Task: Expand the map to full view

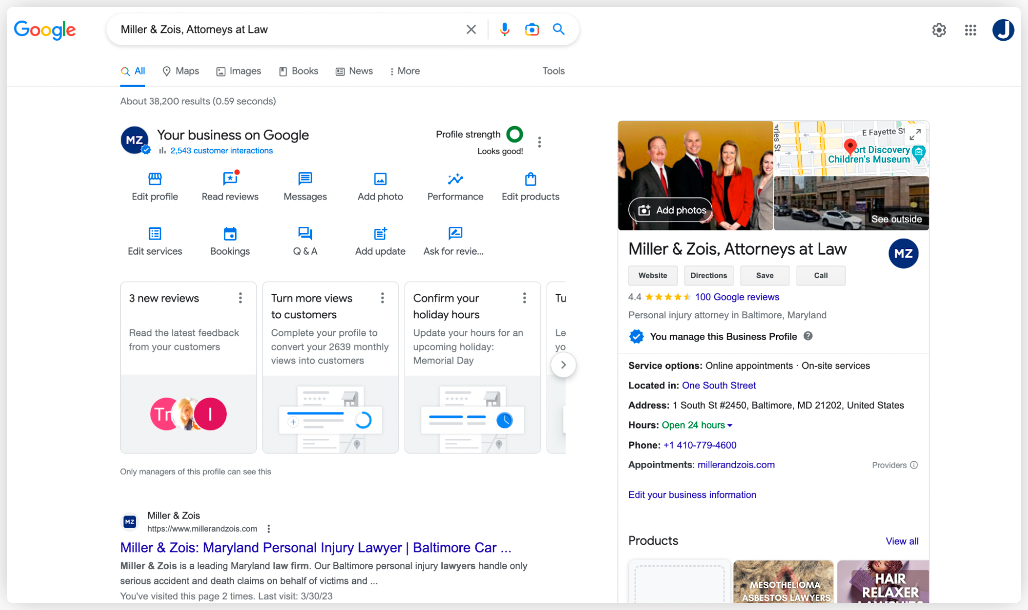Action: [x=915, y=135]
